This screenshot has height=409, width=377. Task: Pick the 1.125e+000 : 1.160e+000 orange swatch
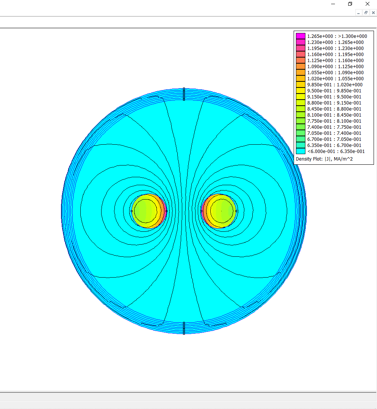click(x=300, y=61)
